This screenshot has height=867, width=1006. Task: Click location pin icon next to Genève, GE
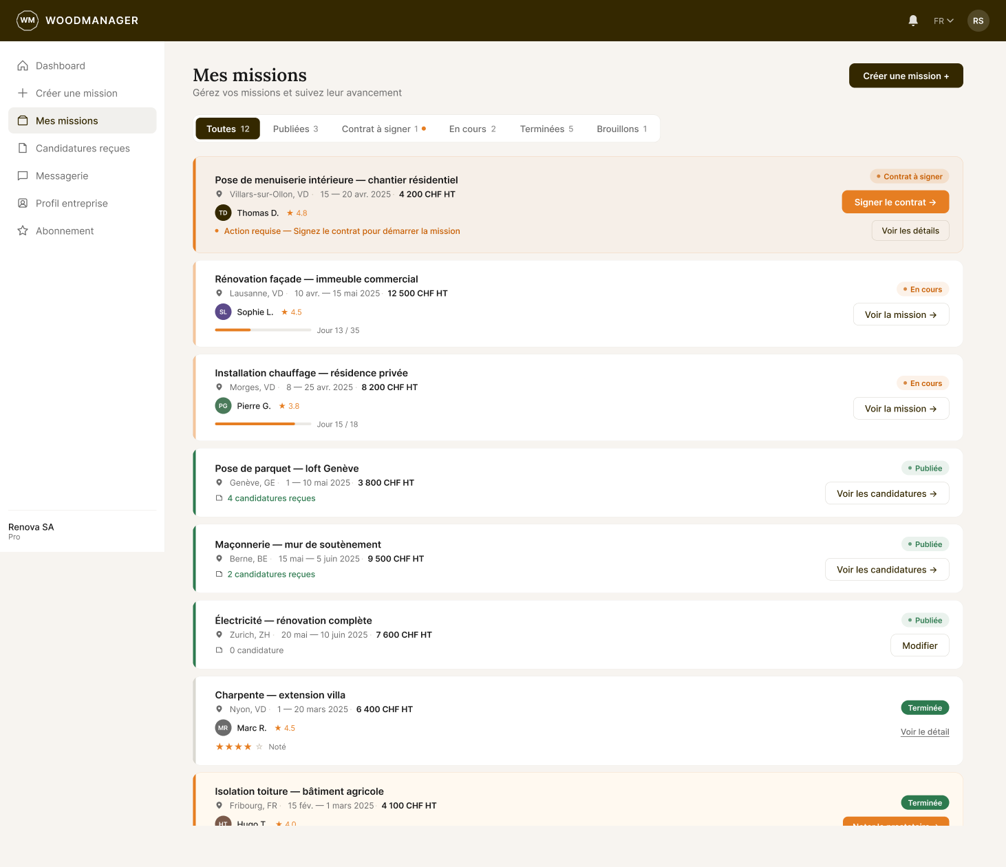(219, 483)
